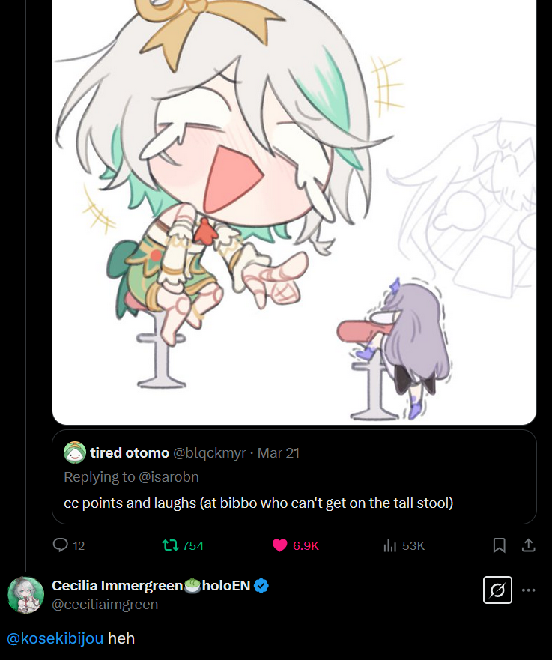552x660 pixels.
Task: Share post using the upload arrow icon
Action: pos(529,545)
